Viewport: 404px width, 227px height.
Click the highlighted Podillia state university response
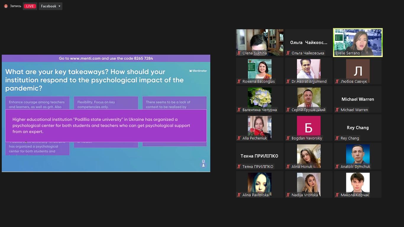(106, 126)
